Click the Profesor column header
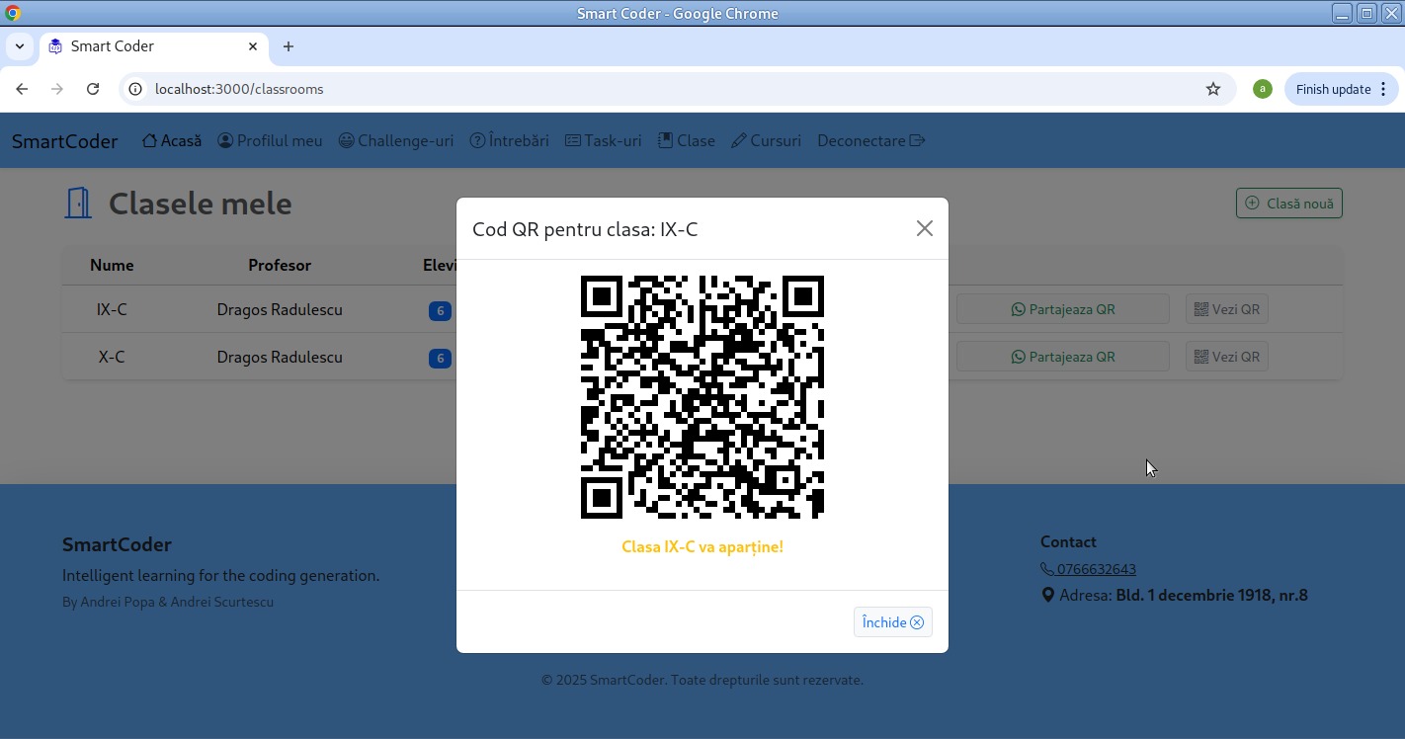 [x=280, y=265]
